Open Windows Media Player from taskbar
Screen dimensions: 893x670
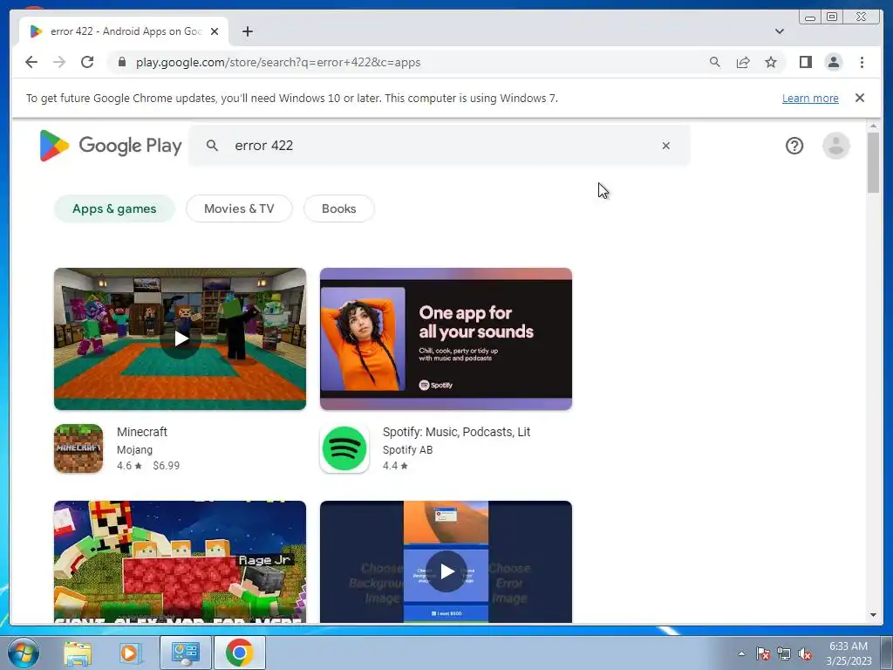point(131,653)
